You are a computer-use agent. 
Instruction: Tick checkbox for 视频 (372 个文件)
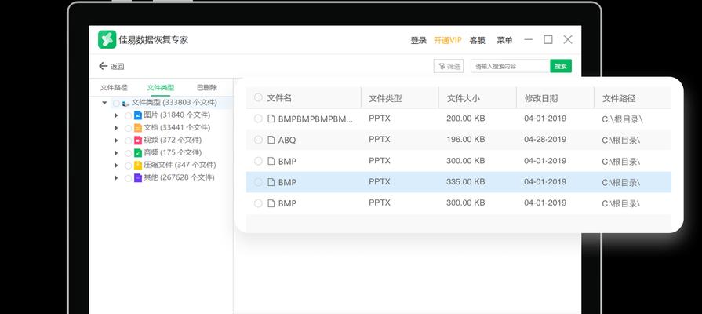pyautogui.click(x=128, y=141)
